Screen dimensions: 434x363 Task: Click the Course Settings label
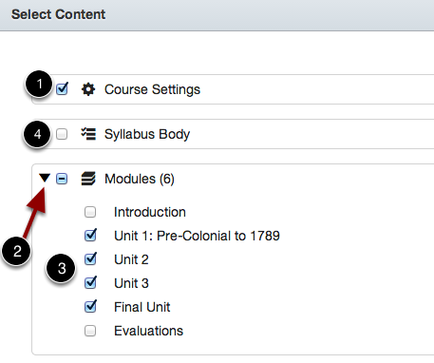point(152,89)
